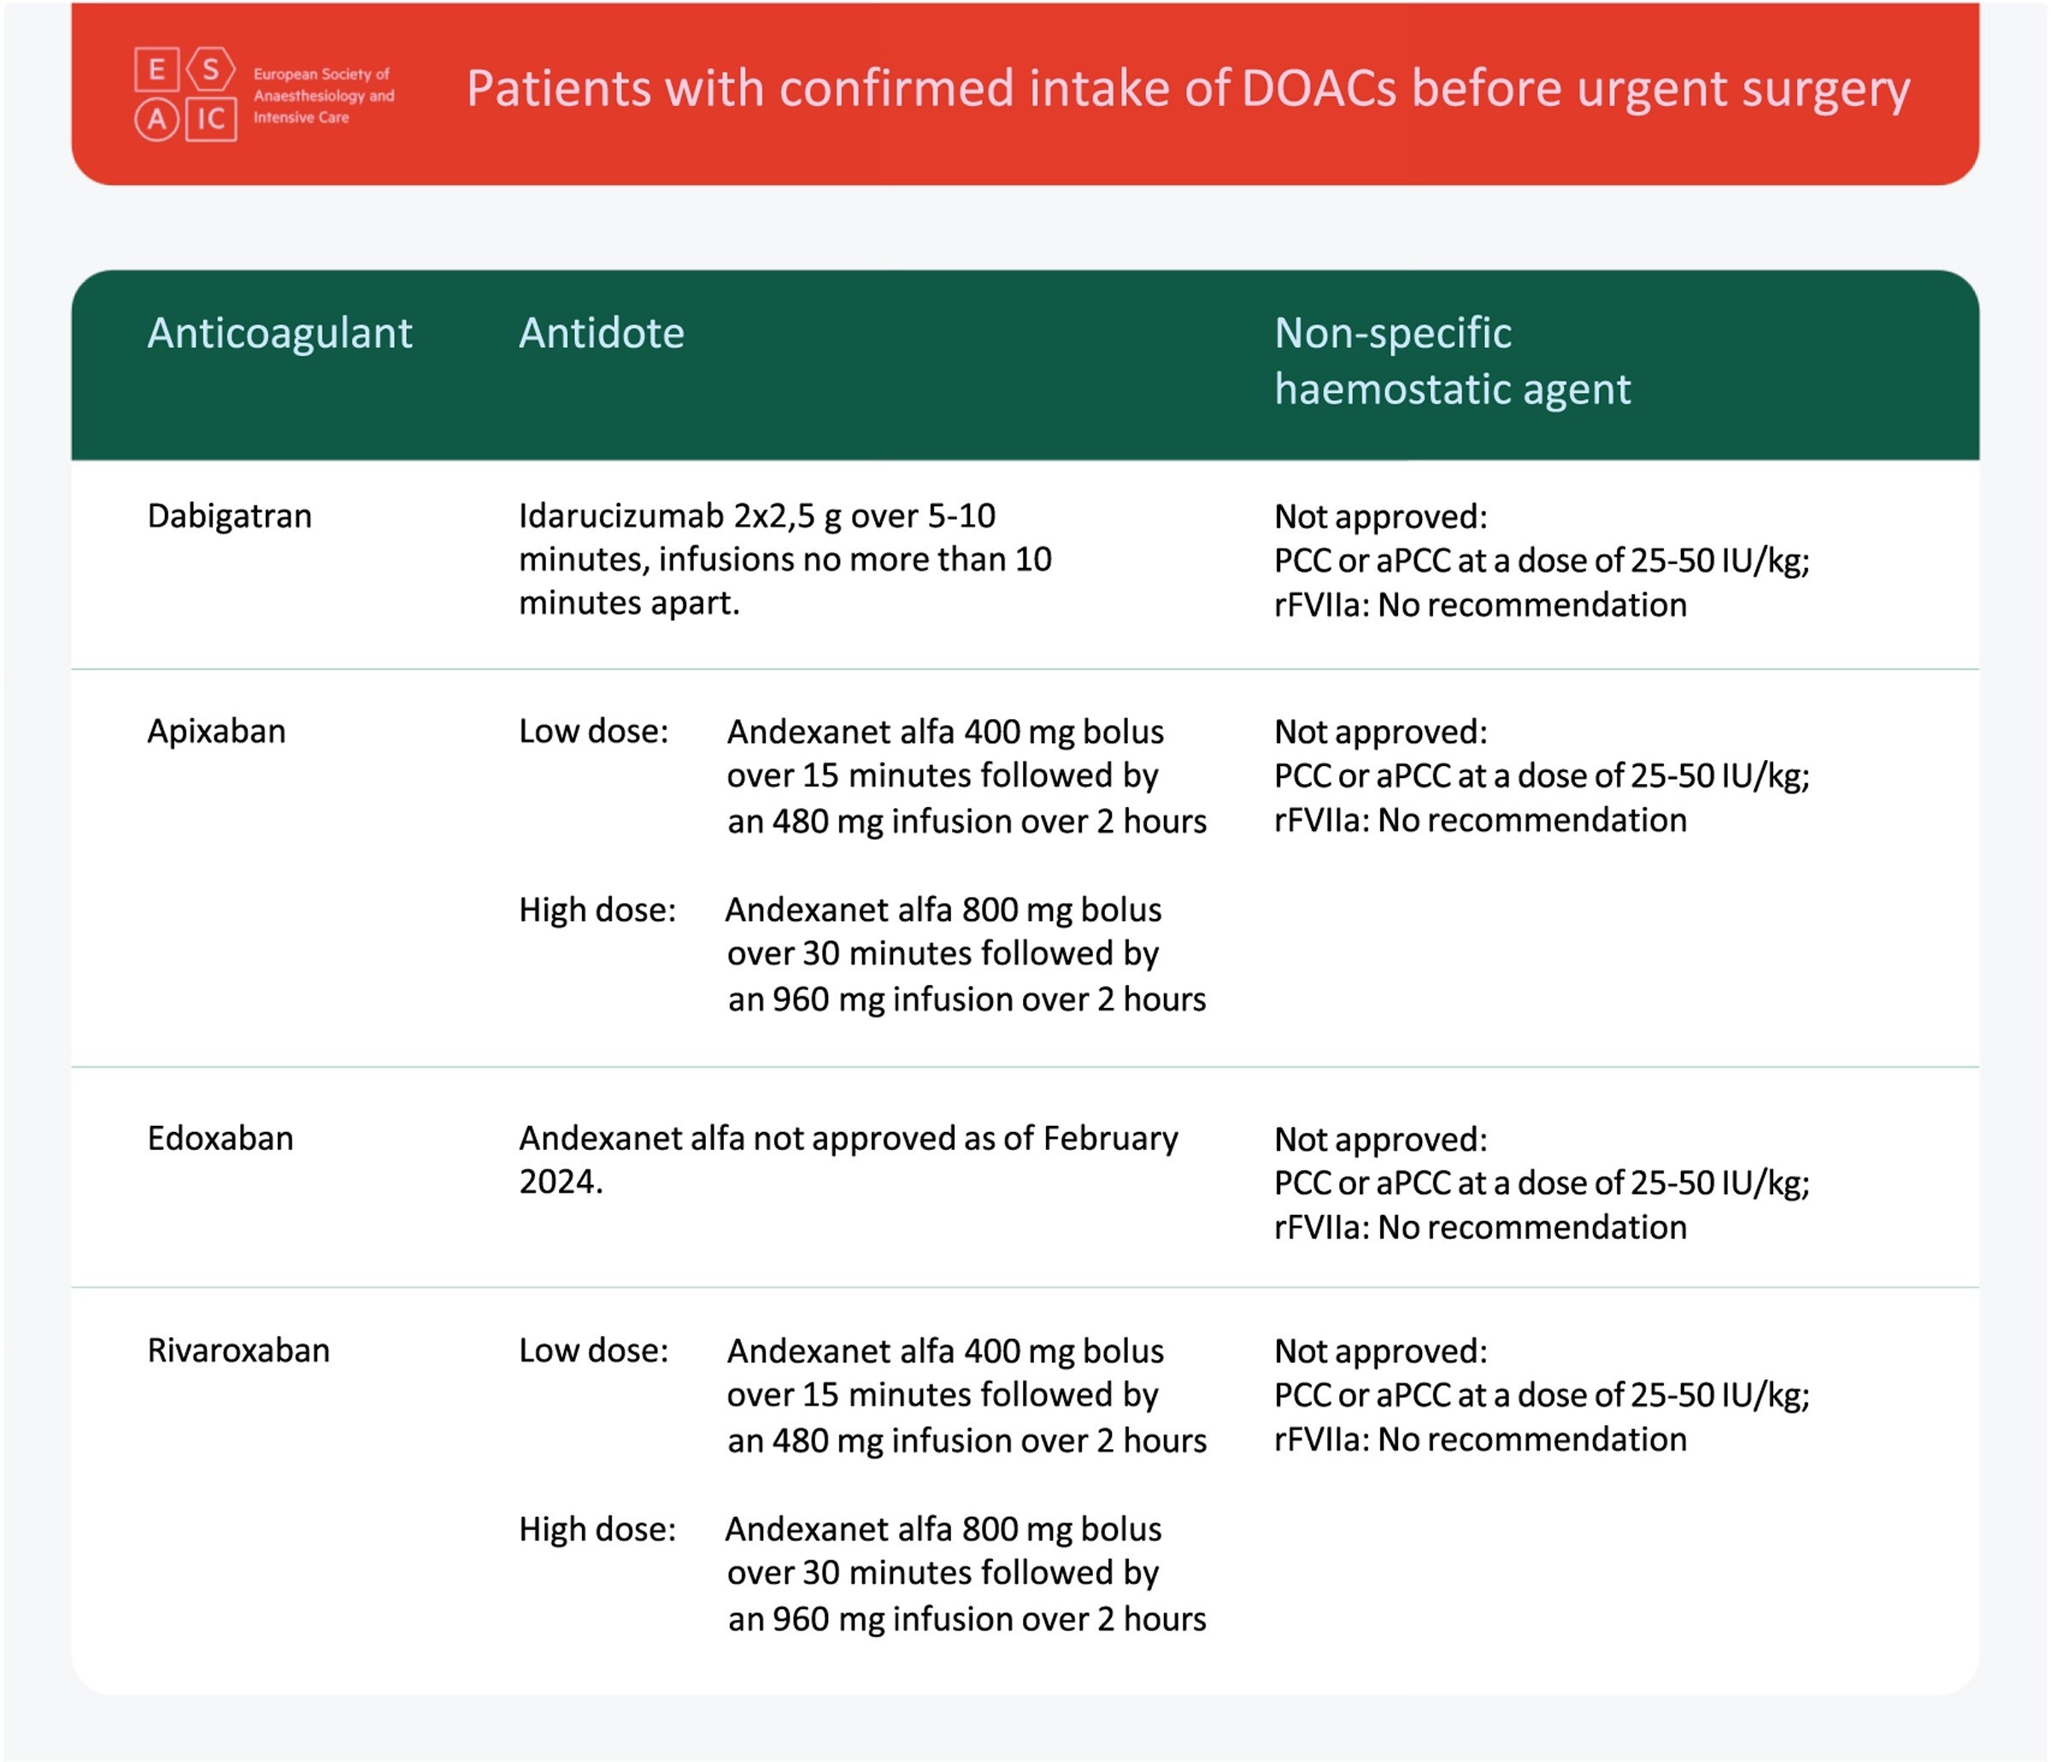Click the red banner title about DOACs
2051x1762 pixels.
point(1188,88)
